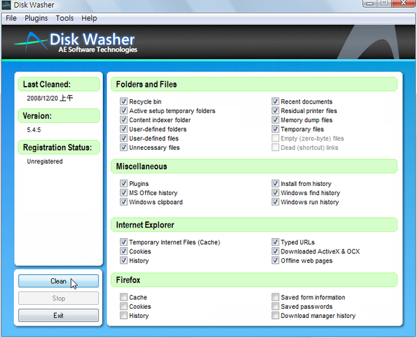Uncheck Active setup temporary folders
This screenshot has width=417, height=338.
tap(124, 110)
